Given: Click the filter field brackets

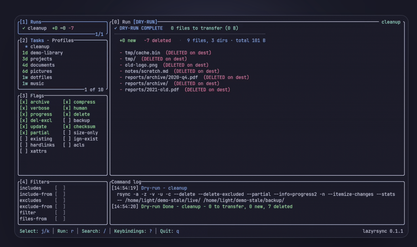Looking at the screenshot, I should (x=60, y=212).
